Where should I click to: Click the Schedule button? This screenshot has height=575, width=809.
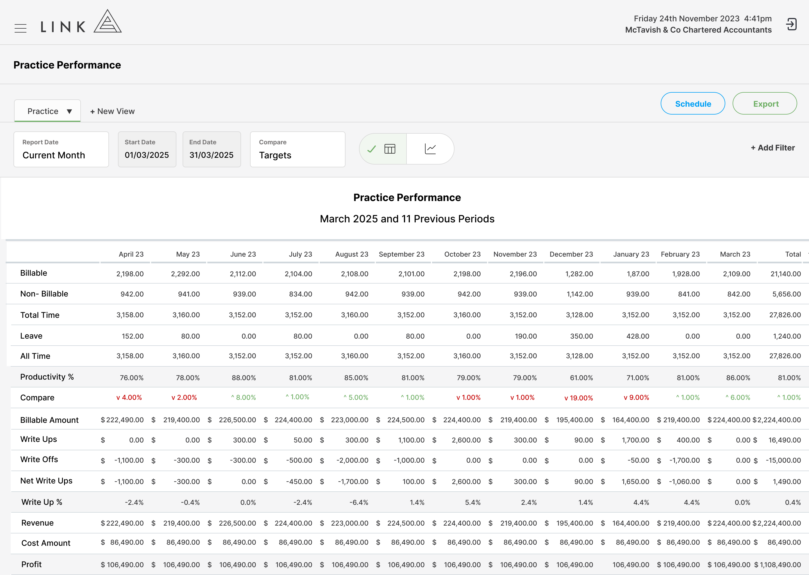[693, 104]
